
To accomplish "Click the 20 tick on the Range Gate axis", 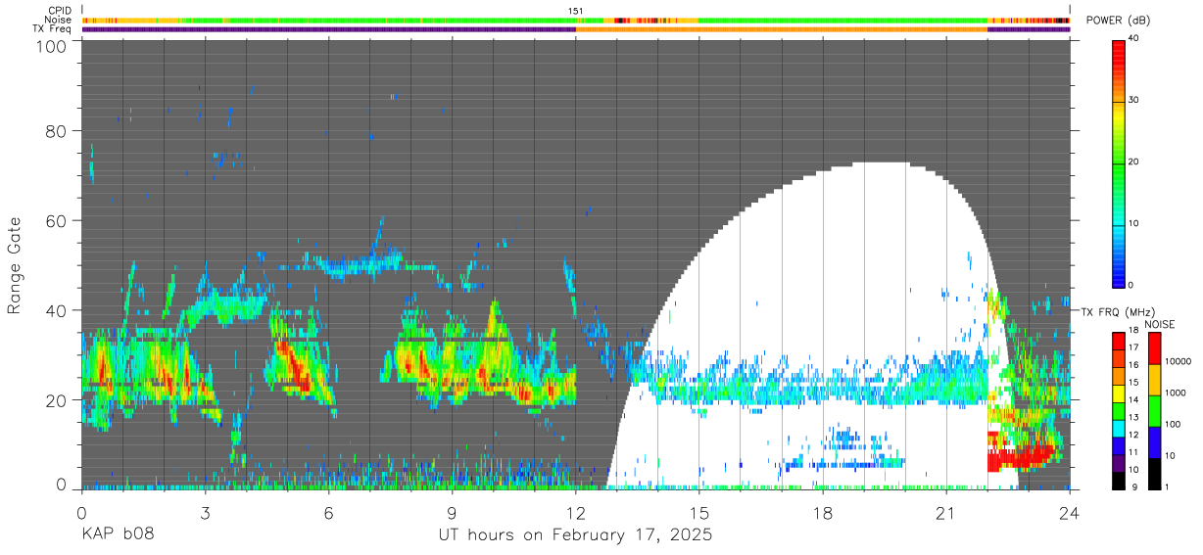I will coord(58,400).
